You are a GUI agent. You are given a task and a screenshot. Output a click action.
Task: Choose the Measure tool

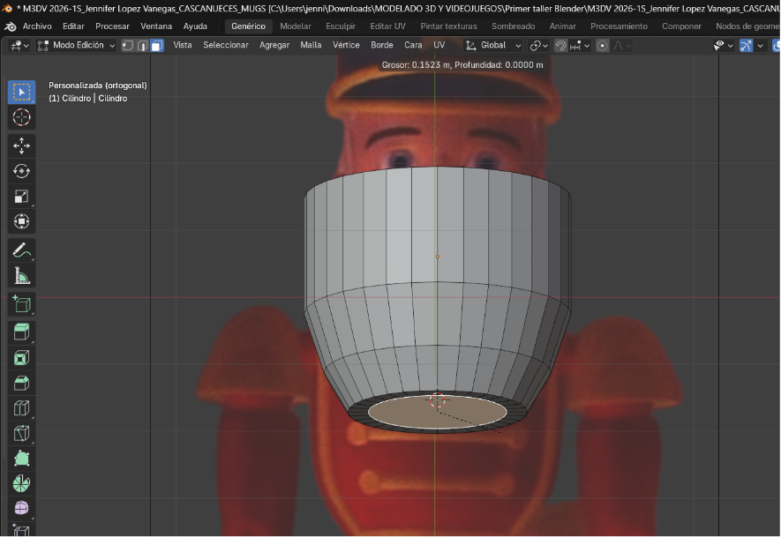[22, 277]
